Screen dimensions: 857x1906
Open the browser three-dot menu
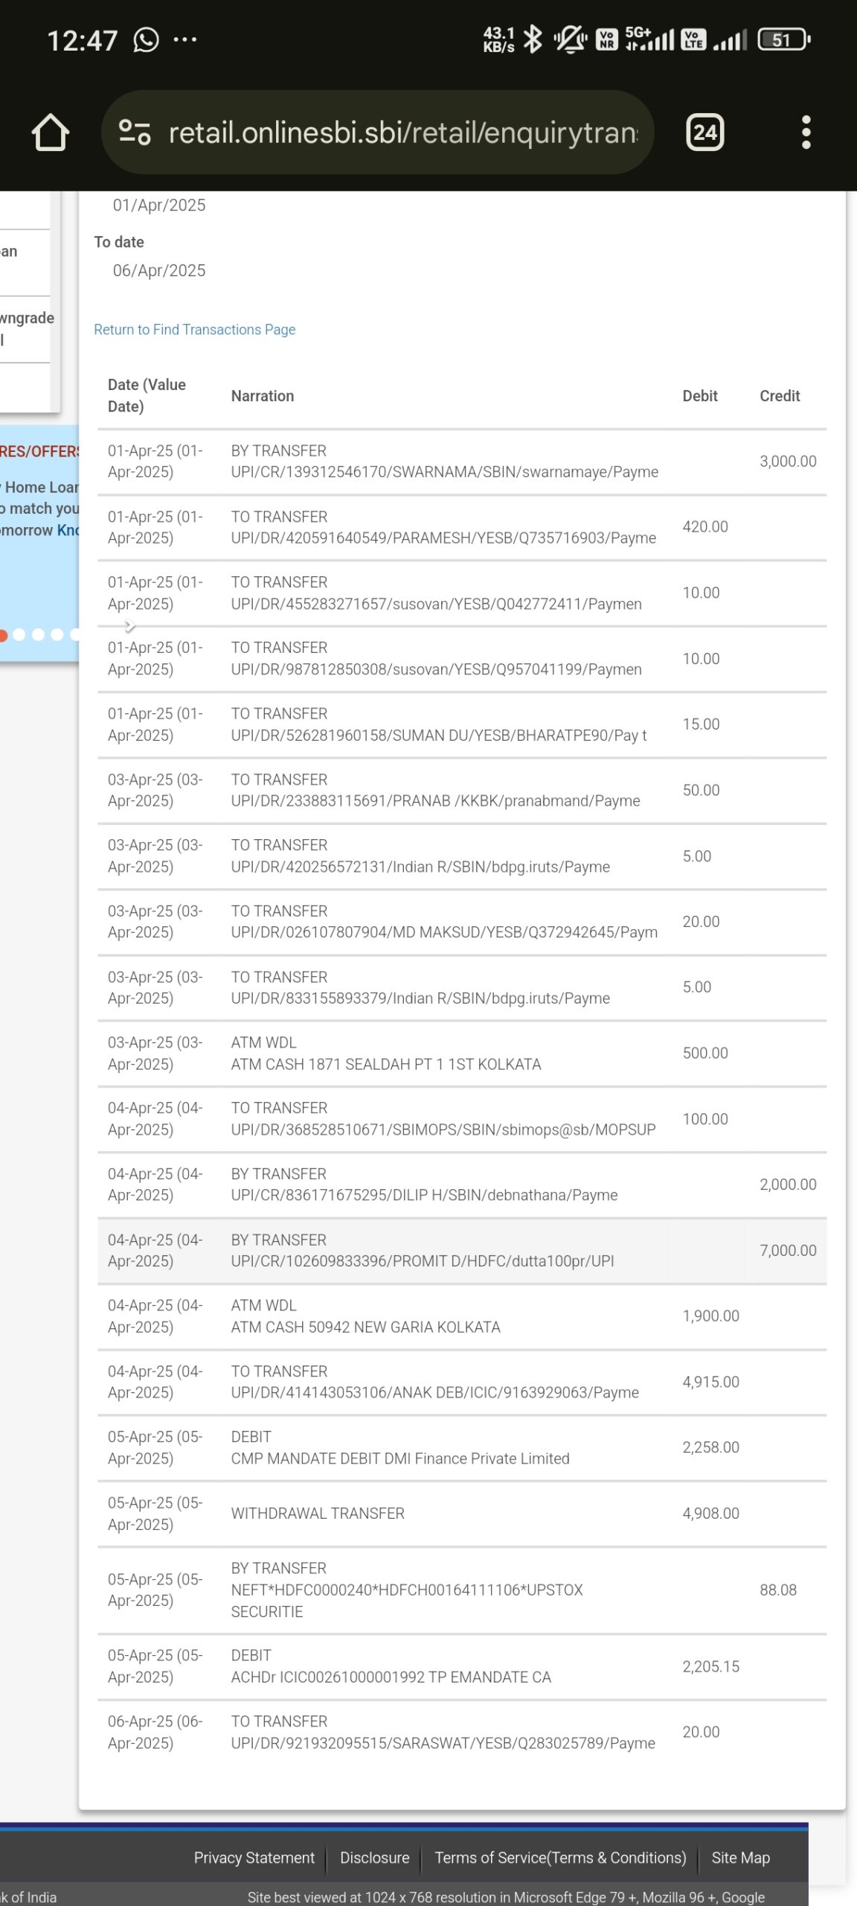coord(806,133)
